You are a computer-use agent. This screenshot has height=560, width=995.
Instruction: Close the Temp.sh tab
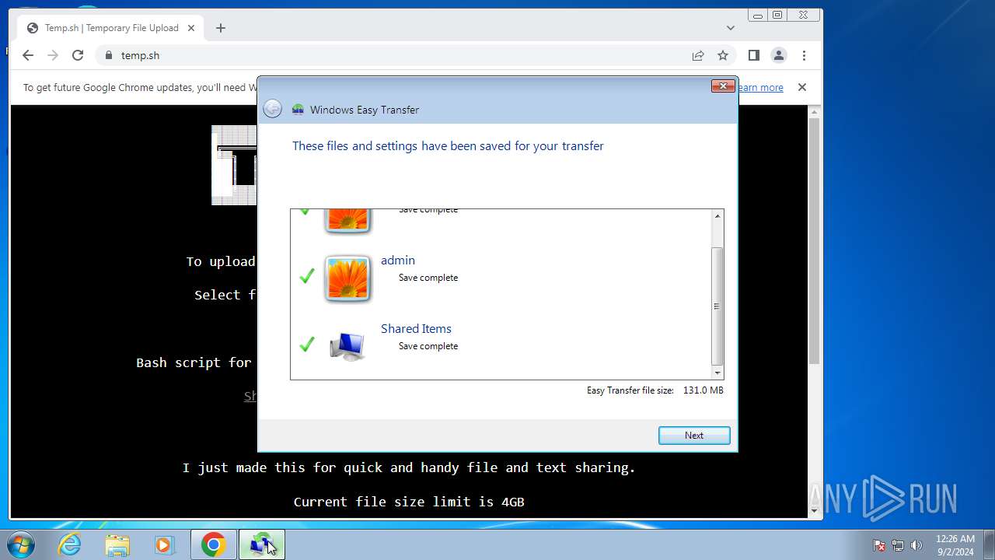191,28
